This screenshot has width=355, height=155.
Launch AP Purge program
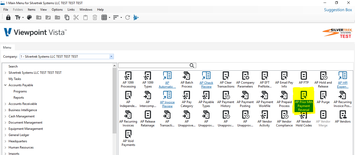click(323, 97)
